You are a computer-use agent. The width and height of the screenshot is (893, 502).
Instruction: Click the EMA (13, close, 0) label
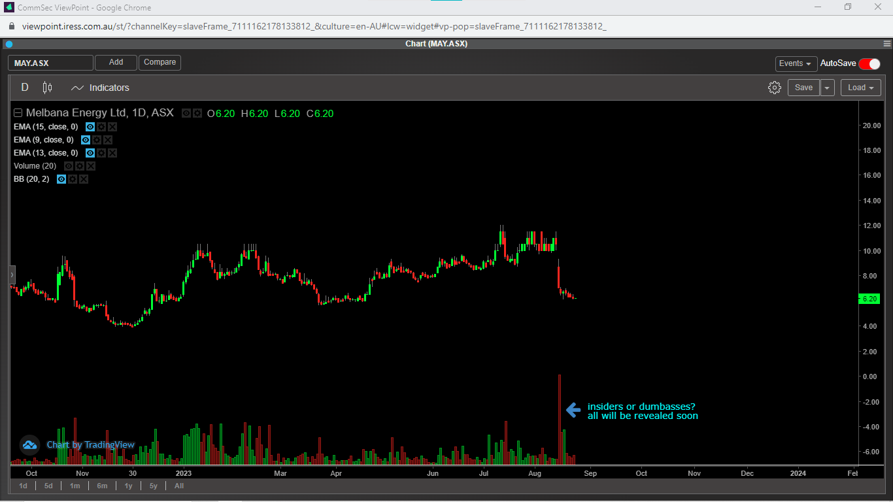click(x=46, y=153)
